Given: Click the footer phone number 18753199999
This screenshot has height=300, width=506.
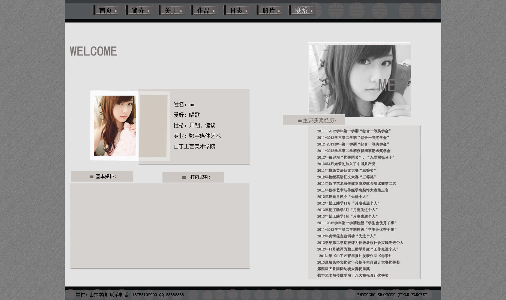Looking at the screenshot, I should (x=144, y=295).
